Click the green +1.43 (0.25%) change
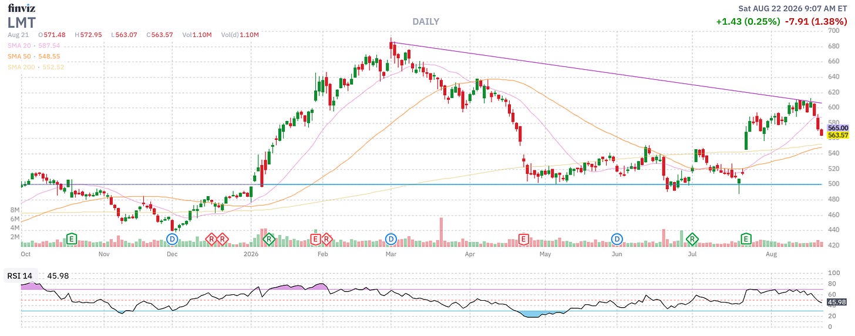The width and height of the screenshot is (855, 336). [748, 22]
